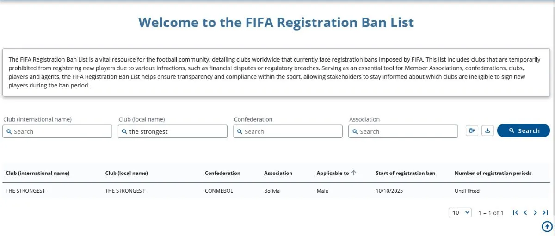This screenshot has height=236, width=555.
Task: Sort by Start of registration ban column
Action: tap(405, 174)
